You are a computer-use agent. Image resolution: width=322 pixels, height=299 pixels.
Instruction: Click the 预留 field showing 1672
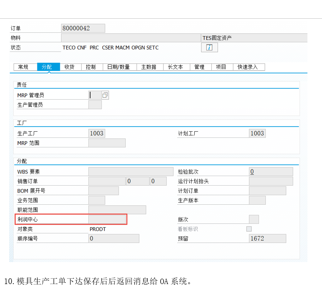(x=268, y=238)
